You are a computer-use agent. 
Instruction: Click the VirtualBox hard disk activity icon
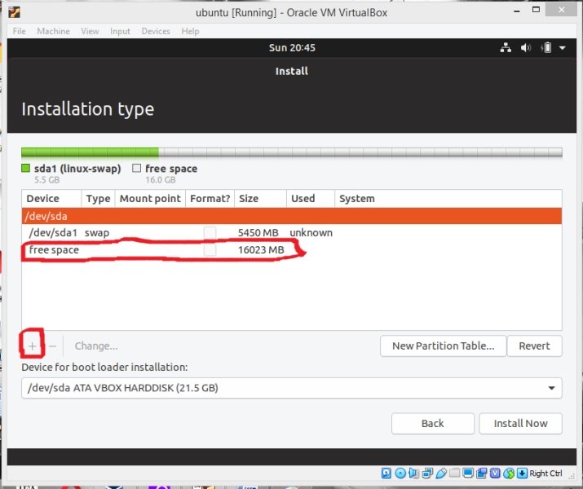(386, 473)
